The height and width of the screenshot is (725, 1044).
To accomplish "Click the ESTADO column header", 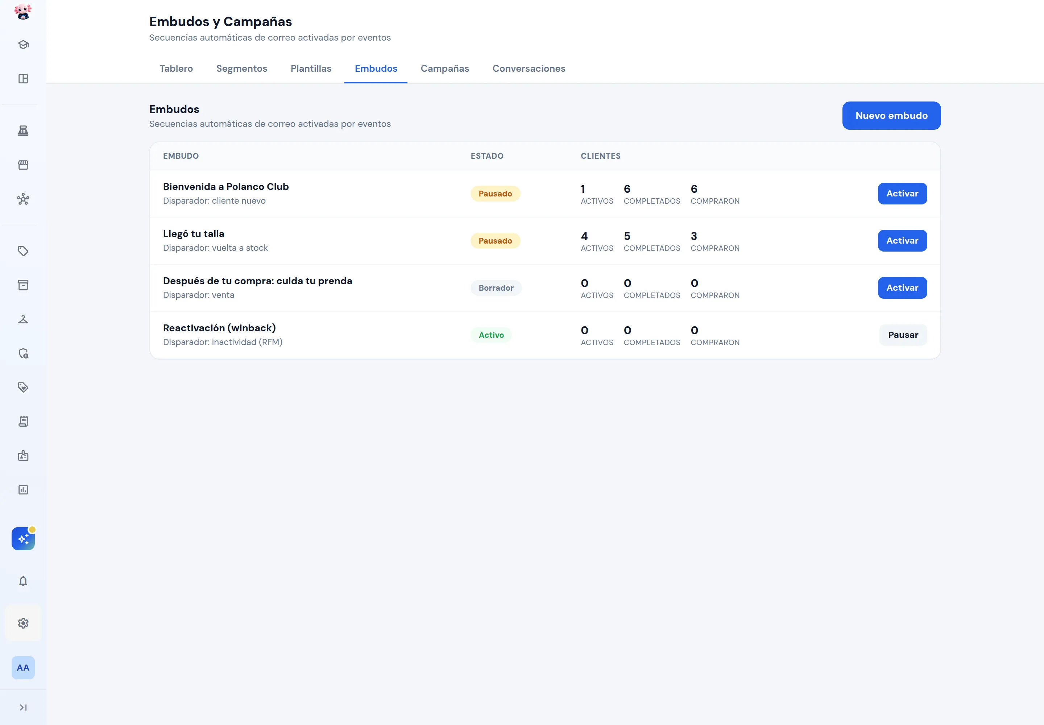I will click(487, 156).
